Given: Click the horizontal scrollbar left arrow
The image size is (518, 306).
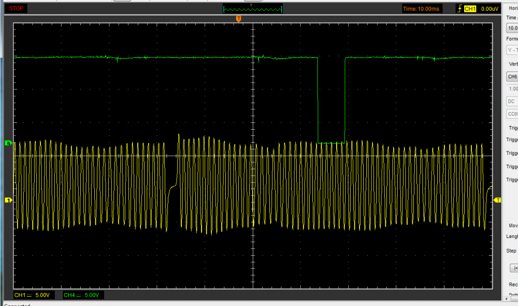Looking at the screenshot, I should [x=506, y=299].
